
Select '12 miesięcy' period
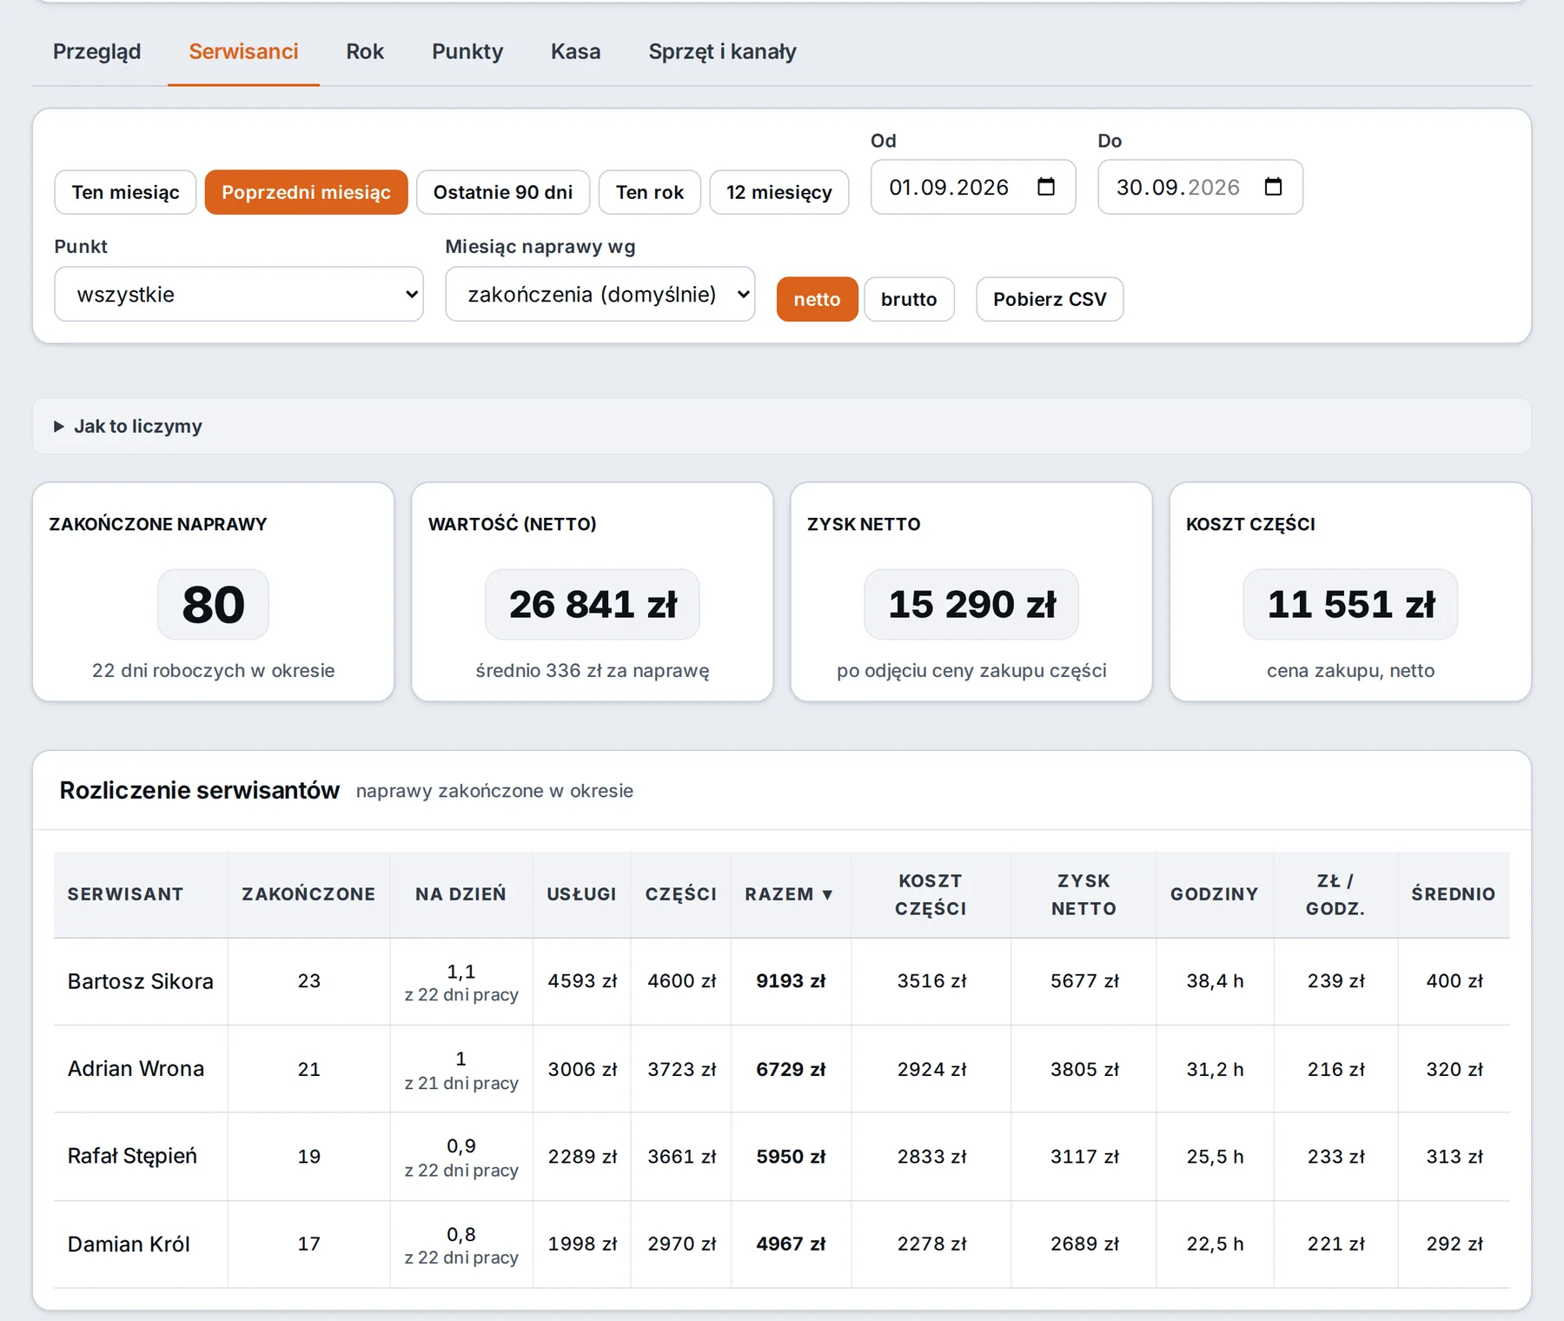click(779, 192)
